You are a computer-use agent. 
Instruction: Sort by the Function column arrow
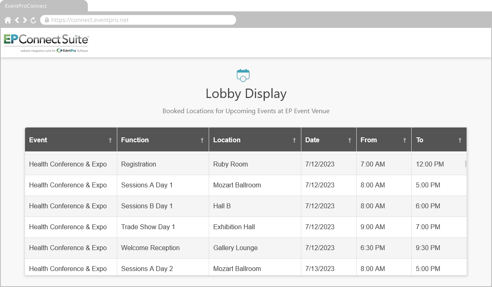coord(202,140)
